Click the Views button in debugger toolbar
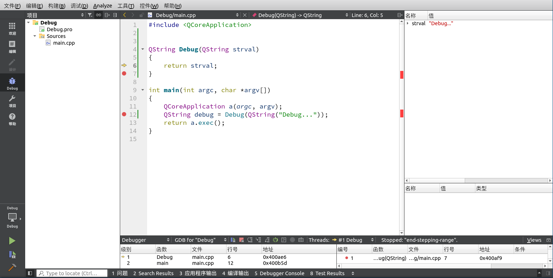The image size is (553, 278). (535, 240)
